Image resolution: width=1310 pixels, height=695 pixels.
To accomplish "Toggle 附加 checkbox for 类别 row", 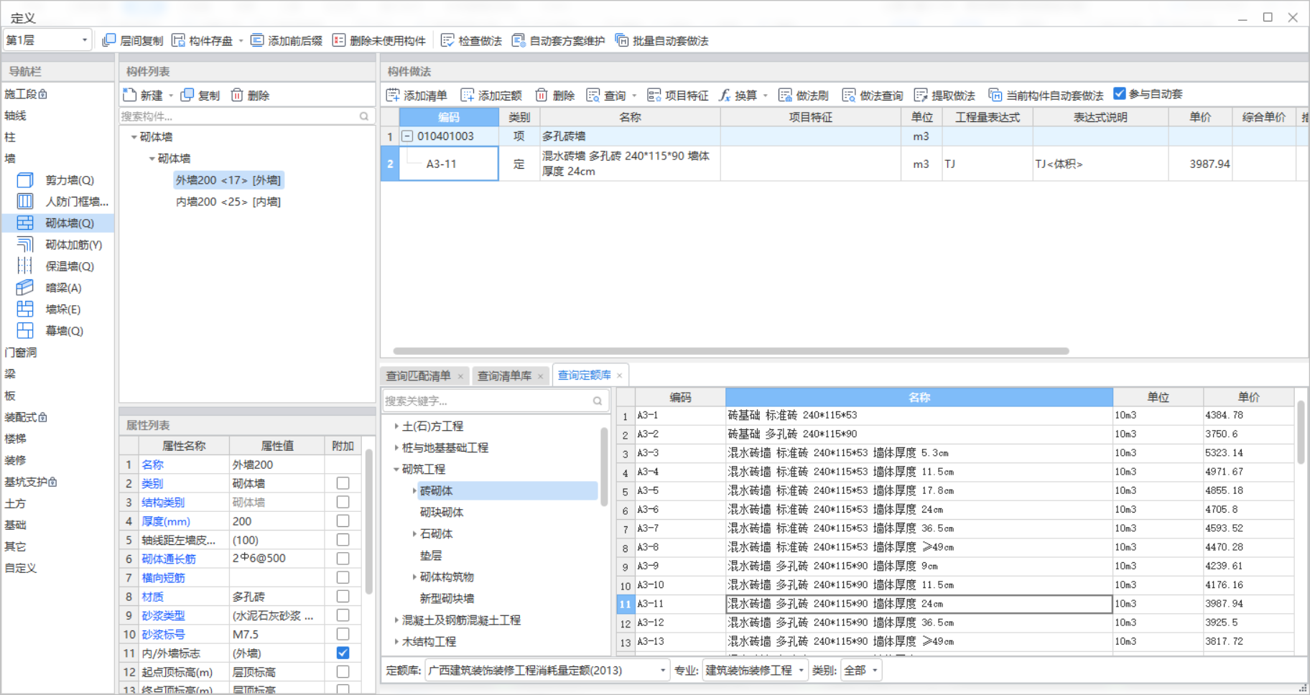I will (343, 483).
